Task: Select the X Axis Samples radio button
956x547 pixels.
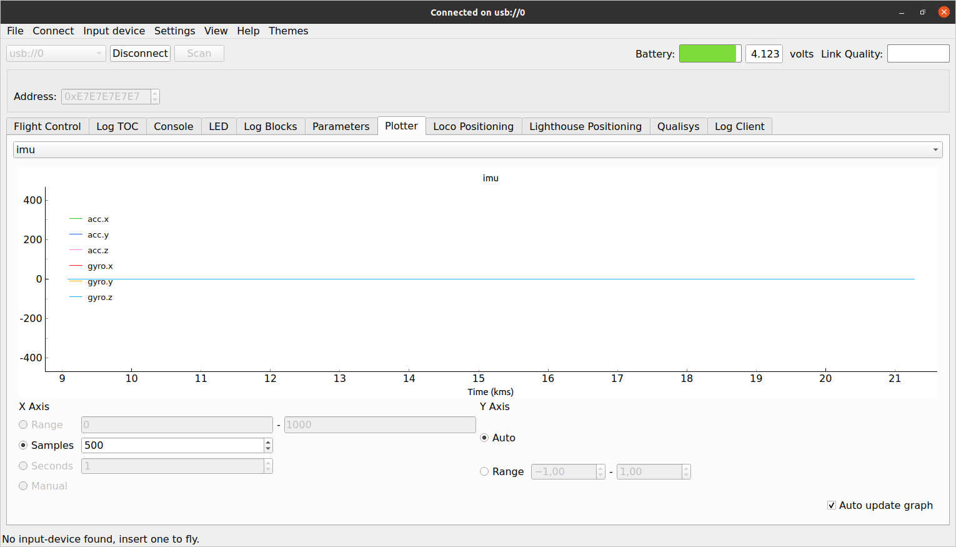Action: tap(24, 445)
